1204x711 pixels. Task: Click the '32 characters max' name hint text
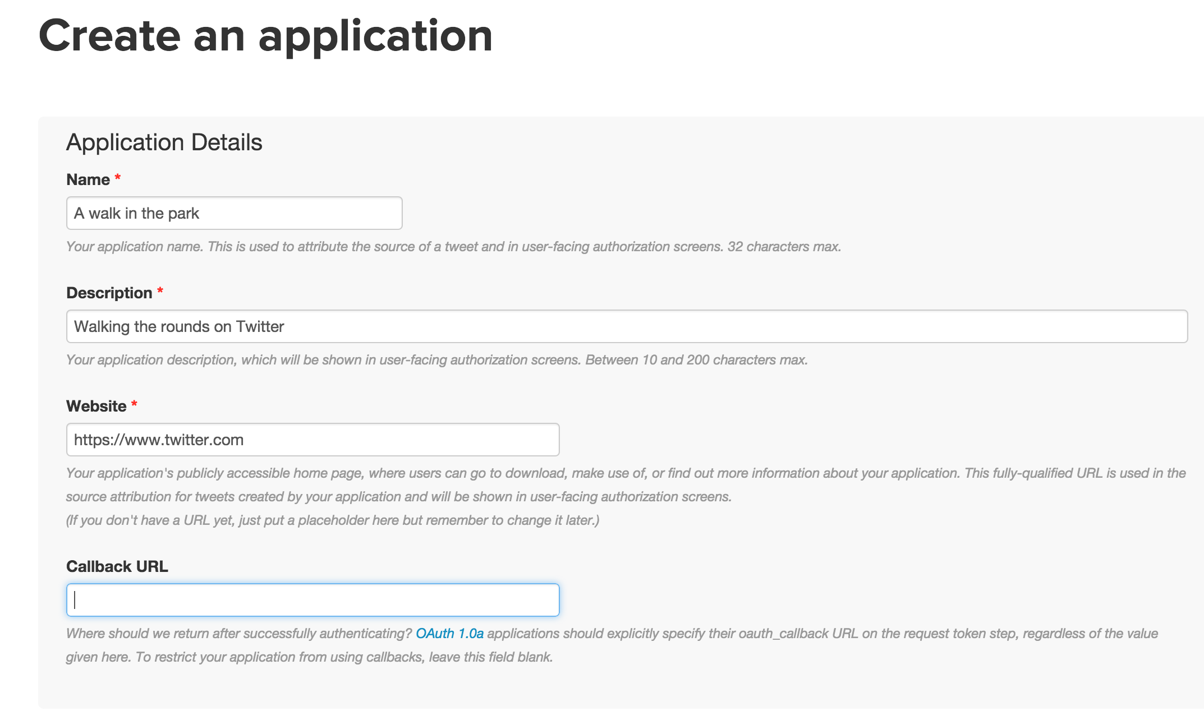point(784,247)
